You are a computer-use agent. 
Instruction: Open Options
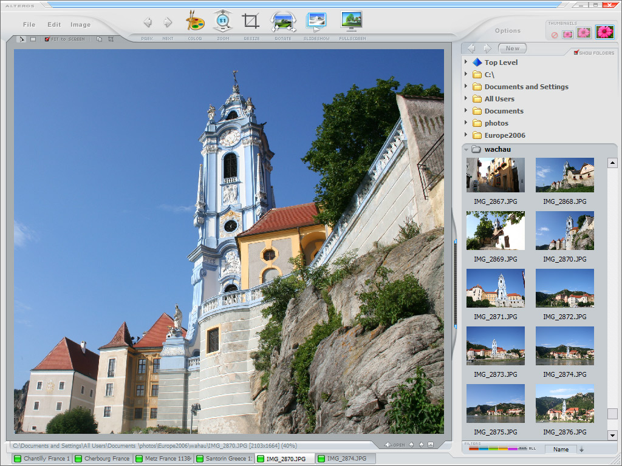pos(507,31)
